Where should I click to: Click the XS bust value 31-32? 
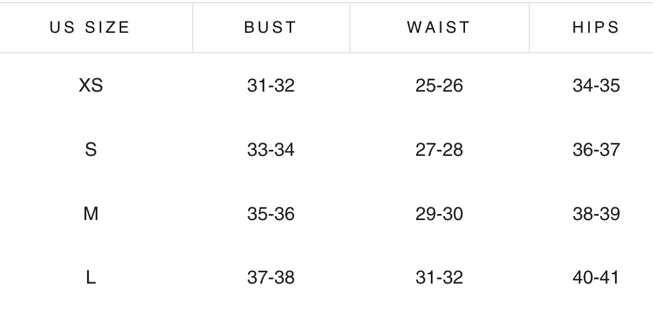[x=271, y=86]
